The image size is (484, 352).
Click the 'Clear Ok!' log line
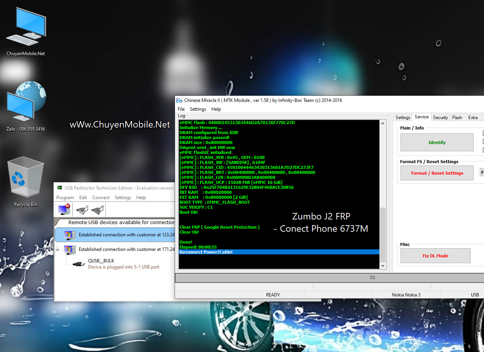point(189,232)
